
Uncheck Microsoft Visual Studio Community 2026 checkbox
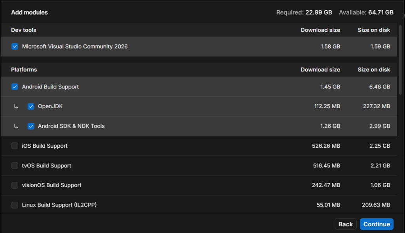[x=15, y=47]
